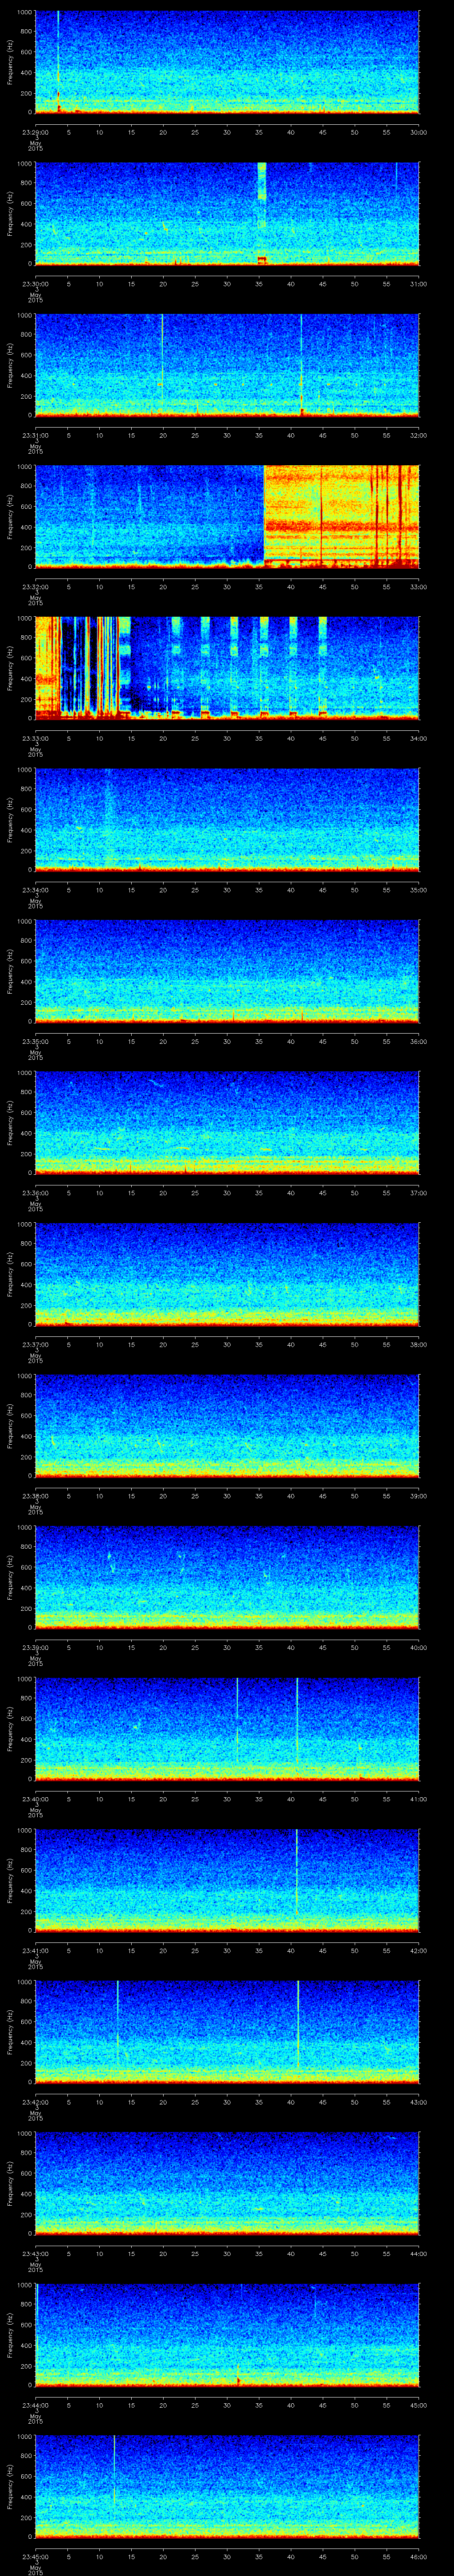Click the 38:00 end time label
454x2576 pixels.
tap(419, 1344)
